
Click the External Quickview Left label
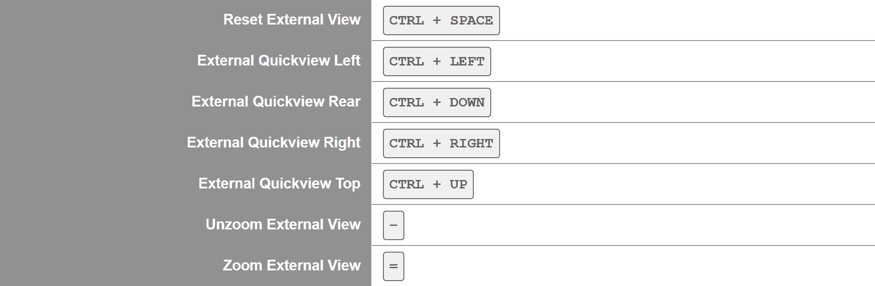point(279,61)
